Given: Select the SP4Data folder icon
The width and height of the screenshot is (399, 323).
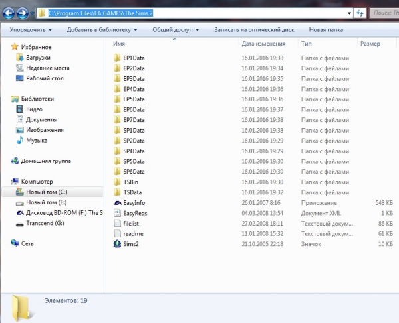Looking at the screenshot, I should coord(117,151).
